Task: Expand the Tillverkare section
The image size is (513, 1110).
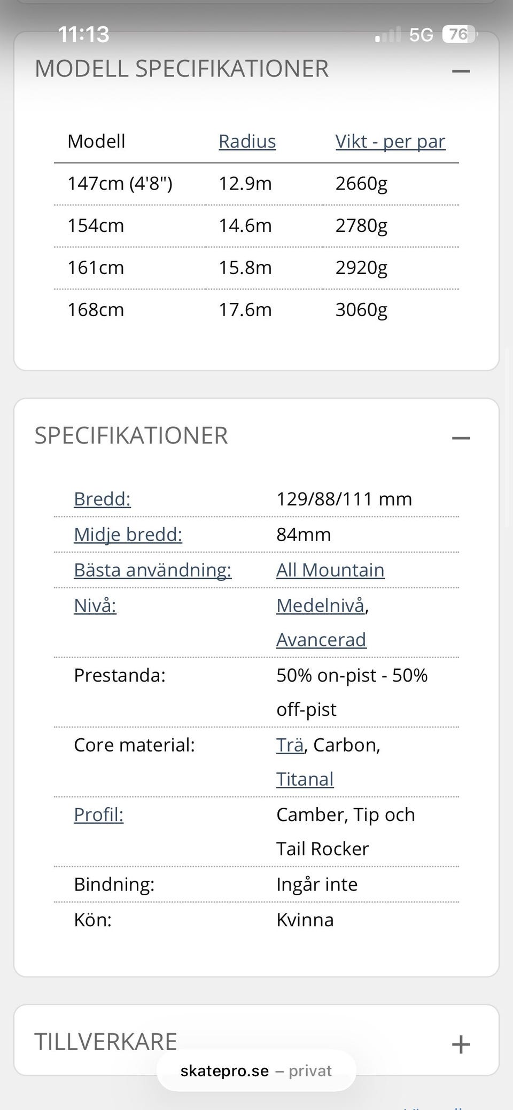Action: (461, 1044)
